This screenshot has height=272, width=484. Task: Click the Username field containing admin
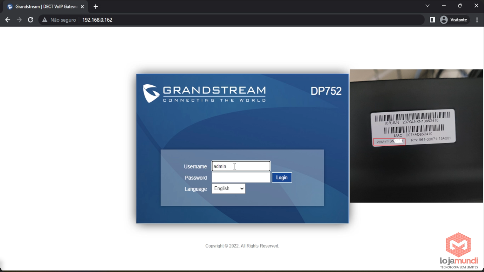point(241,166)
